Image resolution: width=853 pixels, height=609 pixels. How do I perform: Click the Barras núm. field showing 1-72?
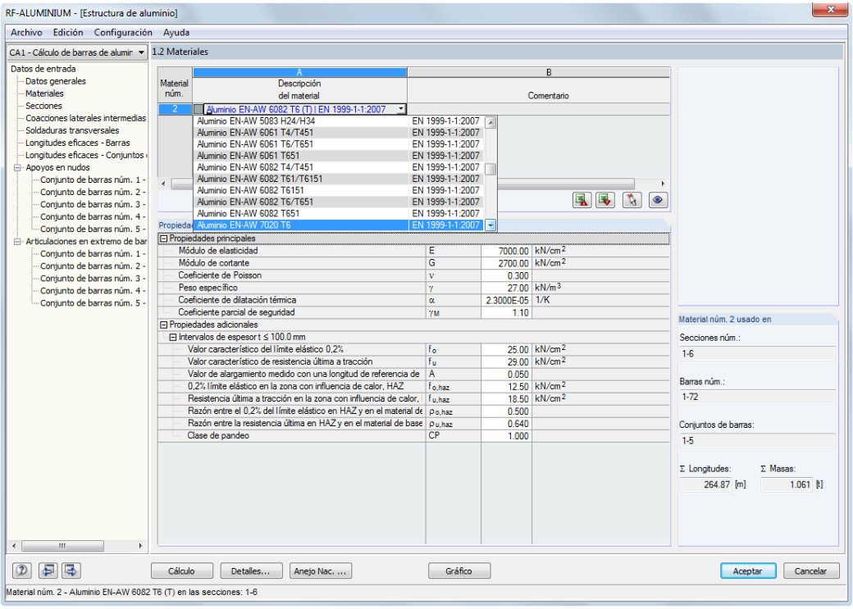click(x=757, y=397)
